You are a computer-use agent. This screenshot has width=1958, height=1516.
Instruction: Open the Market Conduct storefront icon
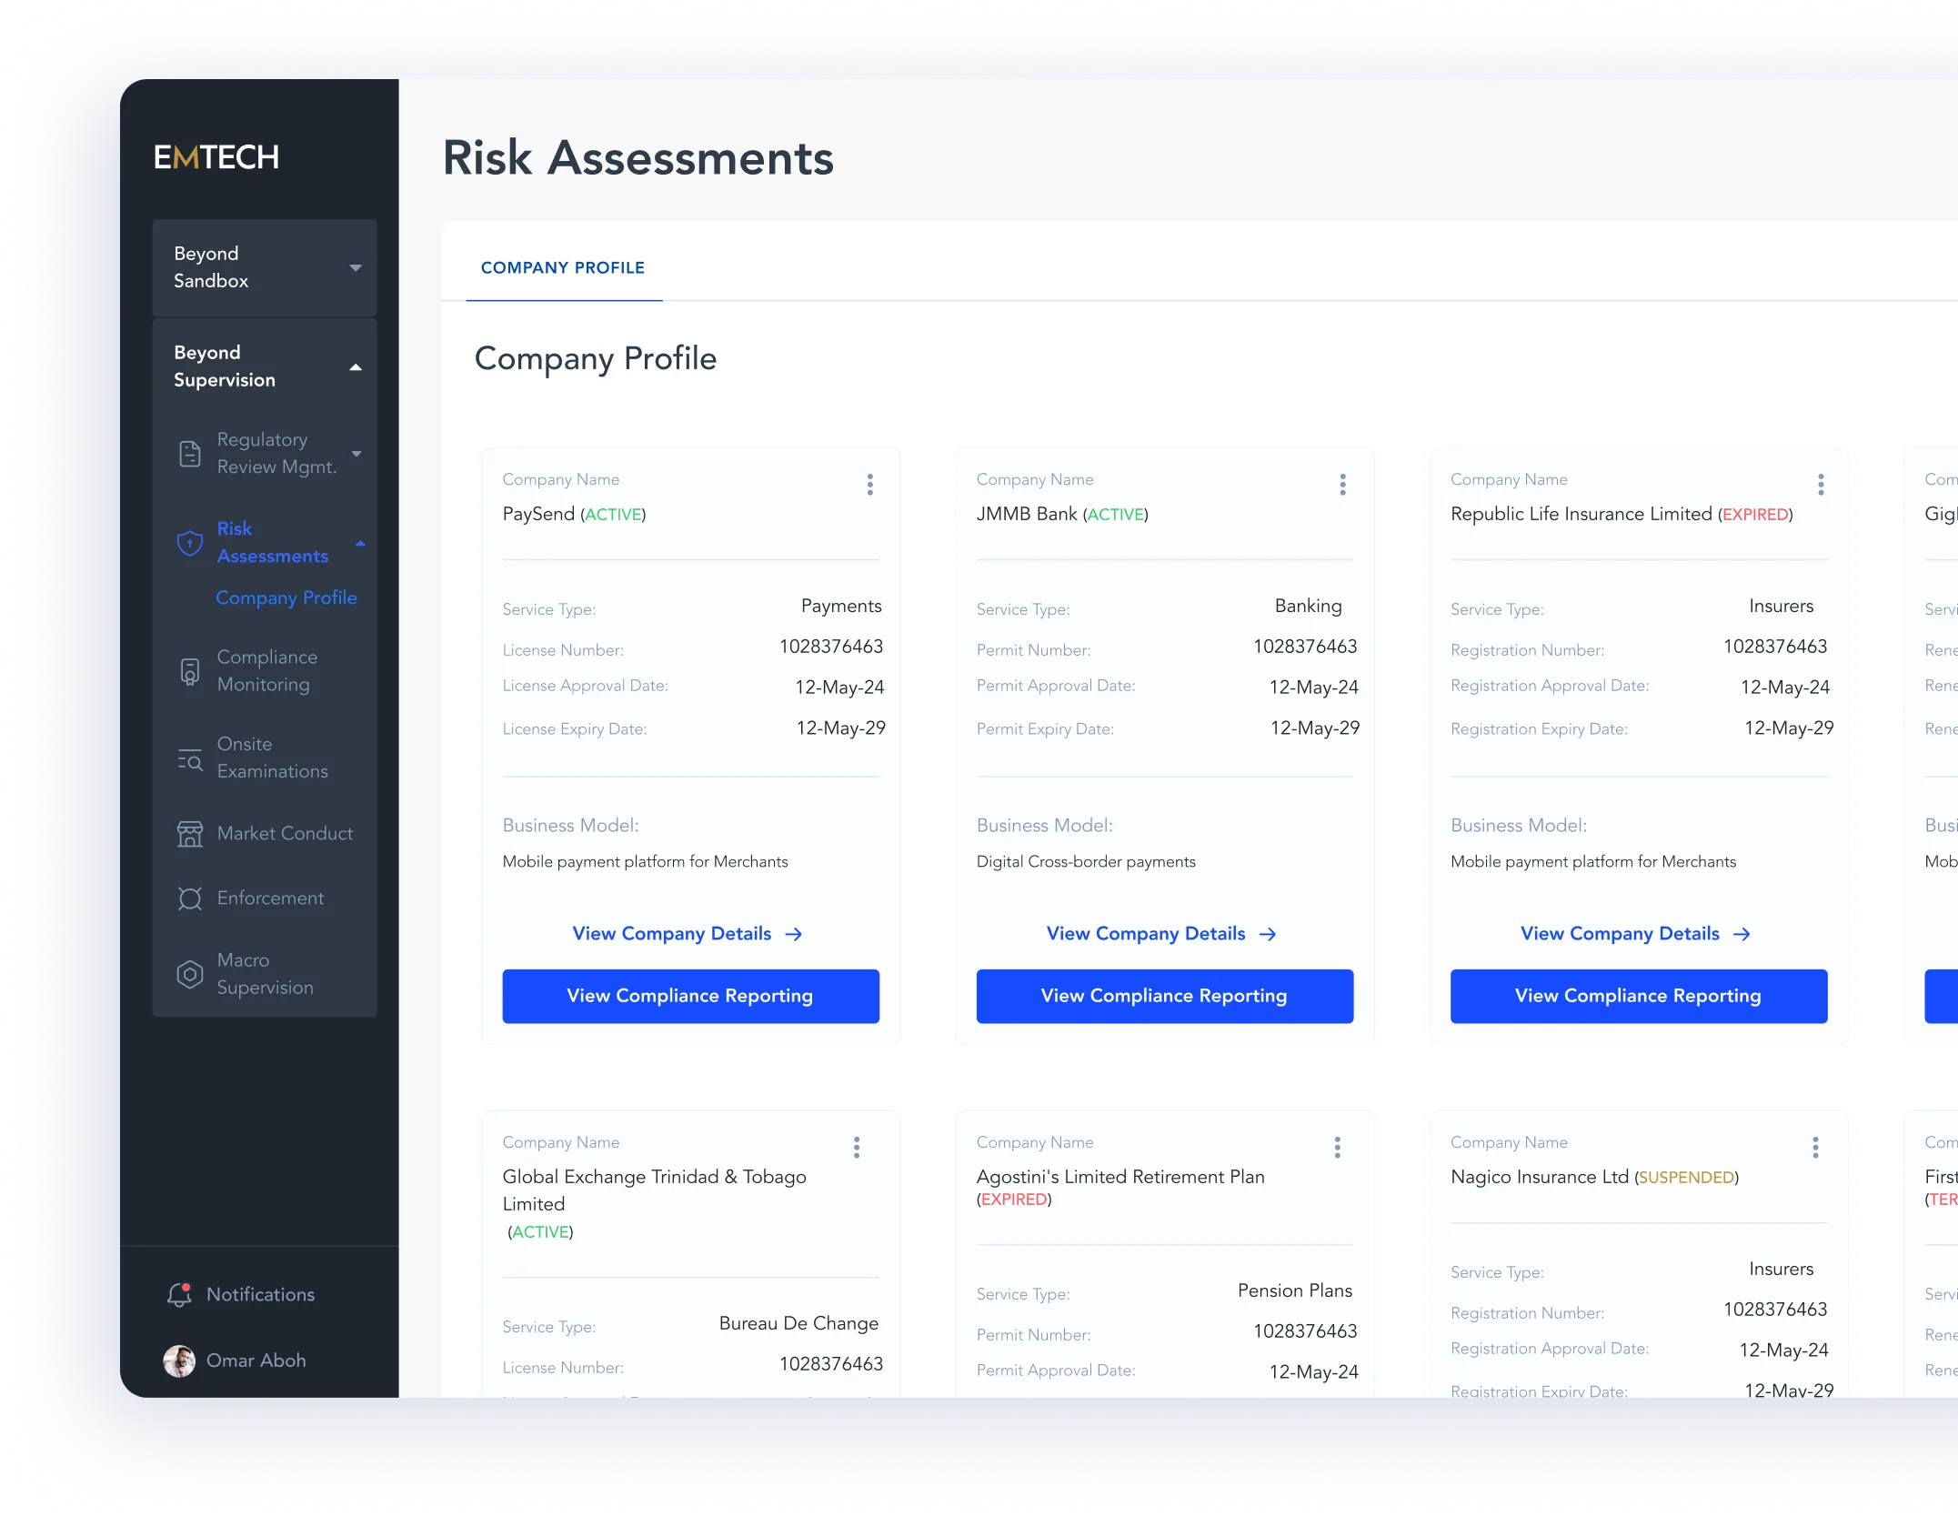[x=190, y=834]
